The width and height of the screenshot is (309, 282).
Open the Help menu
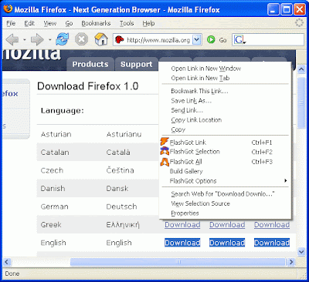coord(148,23)
